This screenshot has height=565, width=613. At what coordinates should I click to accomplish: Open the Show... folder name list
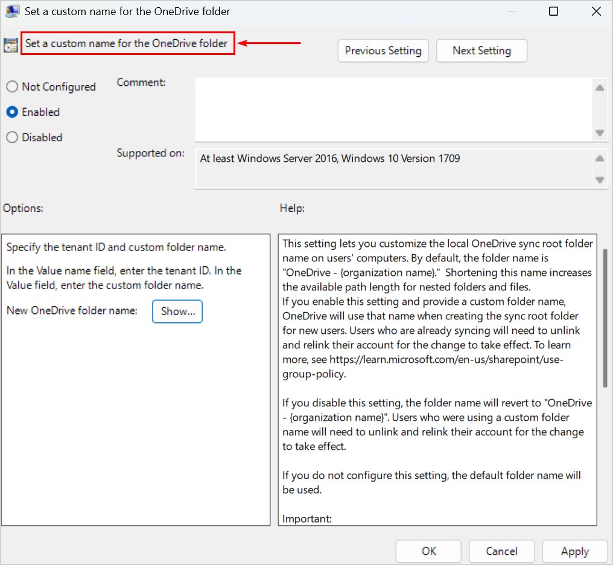pos(177,311)
